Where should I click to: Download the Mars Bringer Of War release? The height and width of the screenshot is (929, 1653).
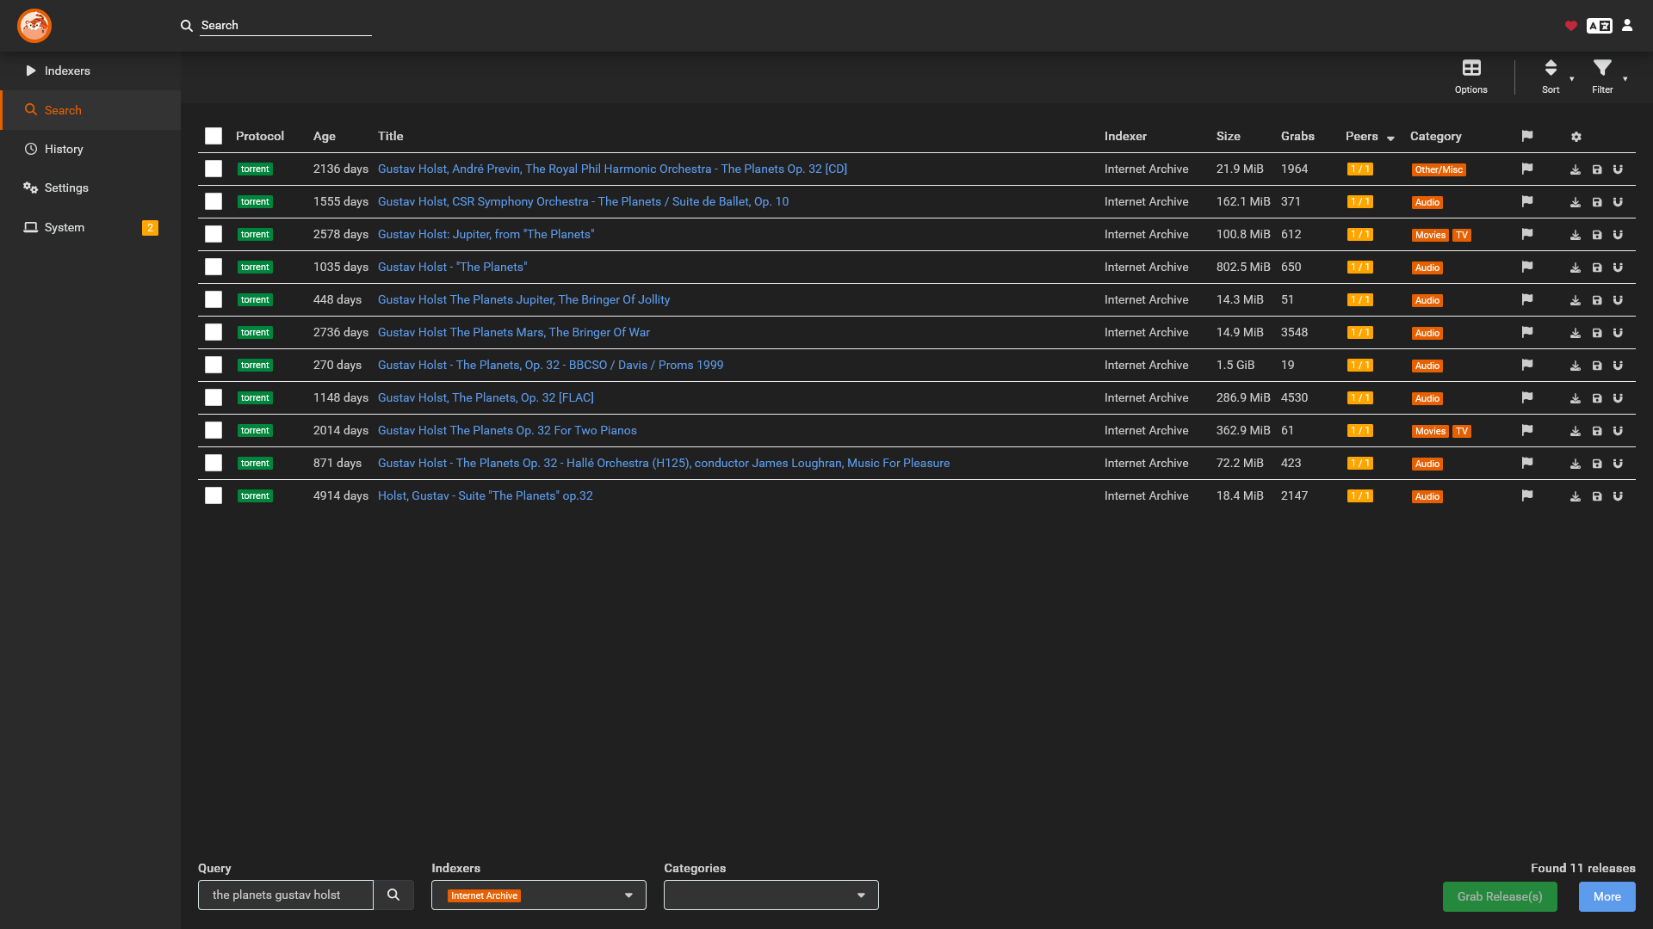(1576, 333)
